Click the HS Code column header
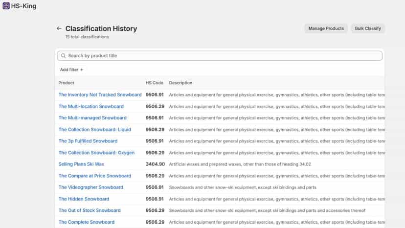The height and width of the screenshot is (228, 405). pos(154,83)
